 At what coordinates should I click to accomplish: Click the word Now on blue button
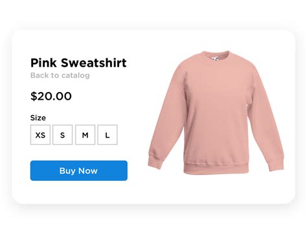pos(88,171)
